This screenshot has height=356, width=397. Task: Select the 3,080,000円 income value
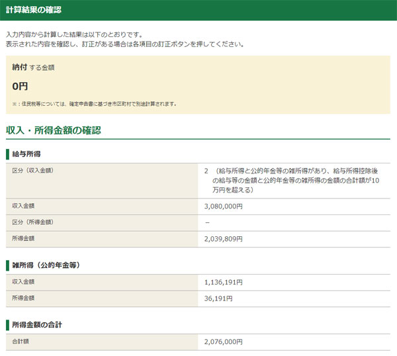[224, 206]
